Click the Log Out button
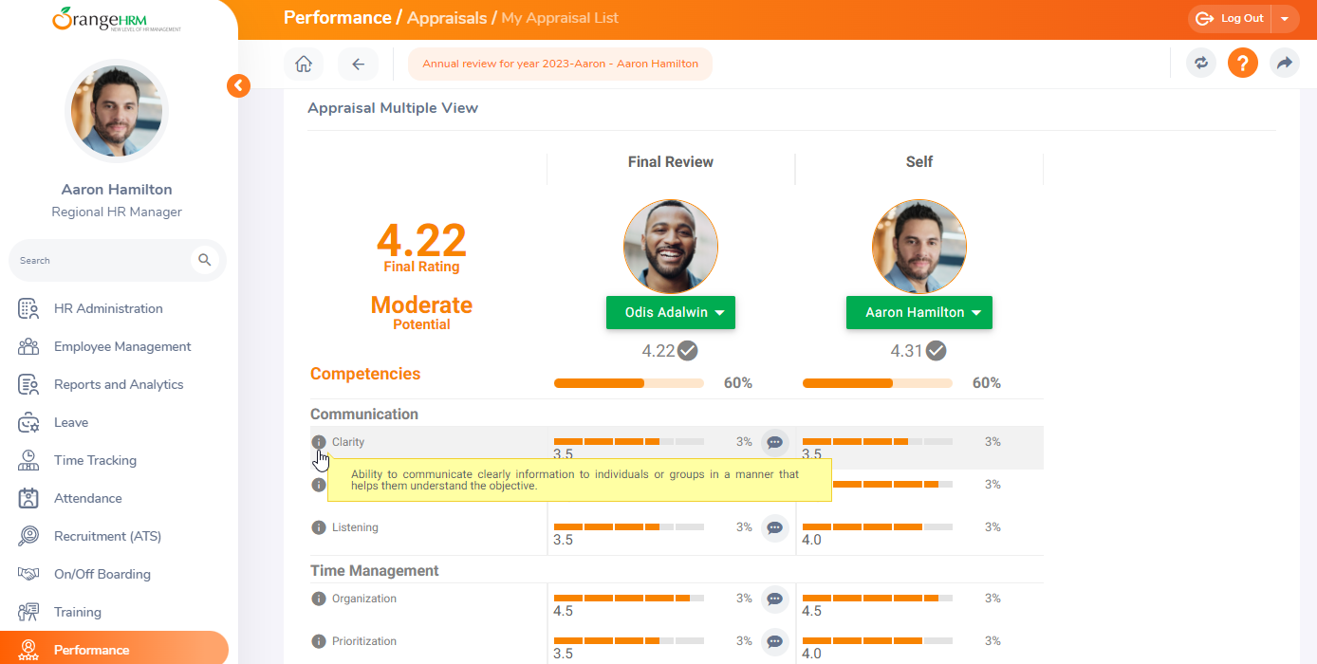This screenshot has height=664, width=1317. pyautogui.click(x=1231, y=19)
